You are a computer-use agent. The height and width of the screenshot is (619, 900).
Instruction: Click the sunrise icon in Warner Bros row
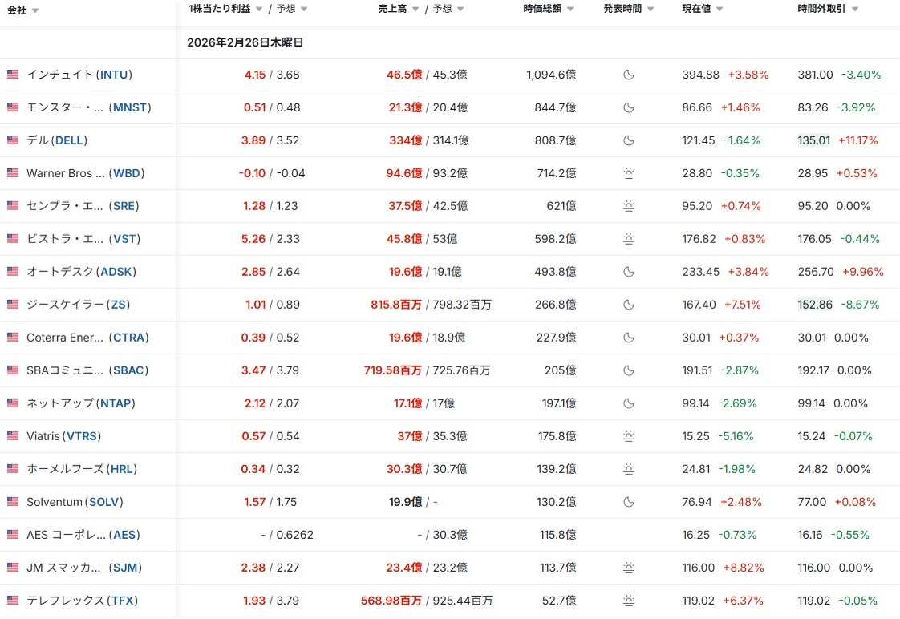[629, 173]
